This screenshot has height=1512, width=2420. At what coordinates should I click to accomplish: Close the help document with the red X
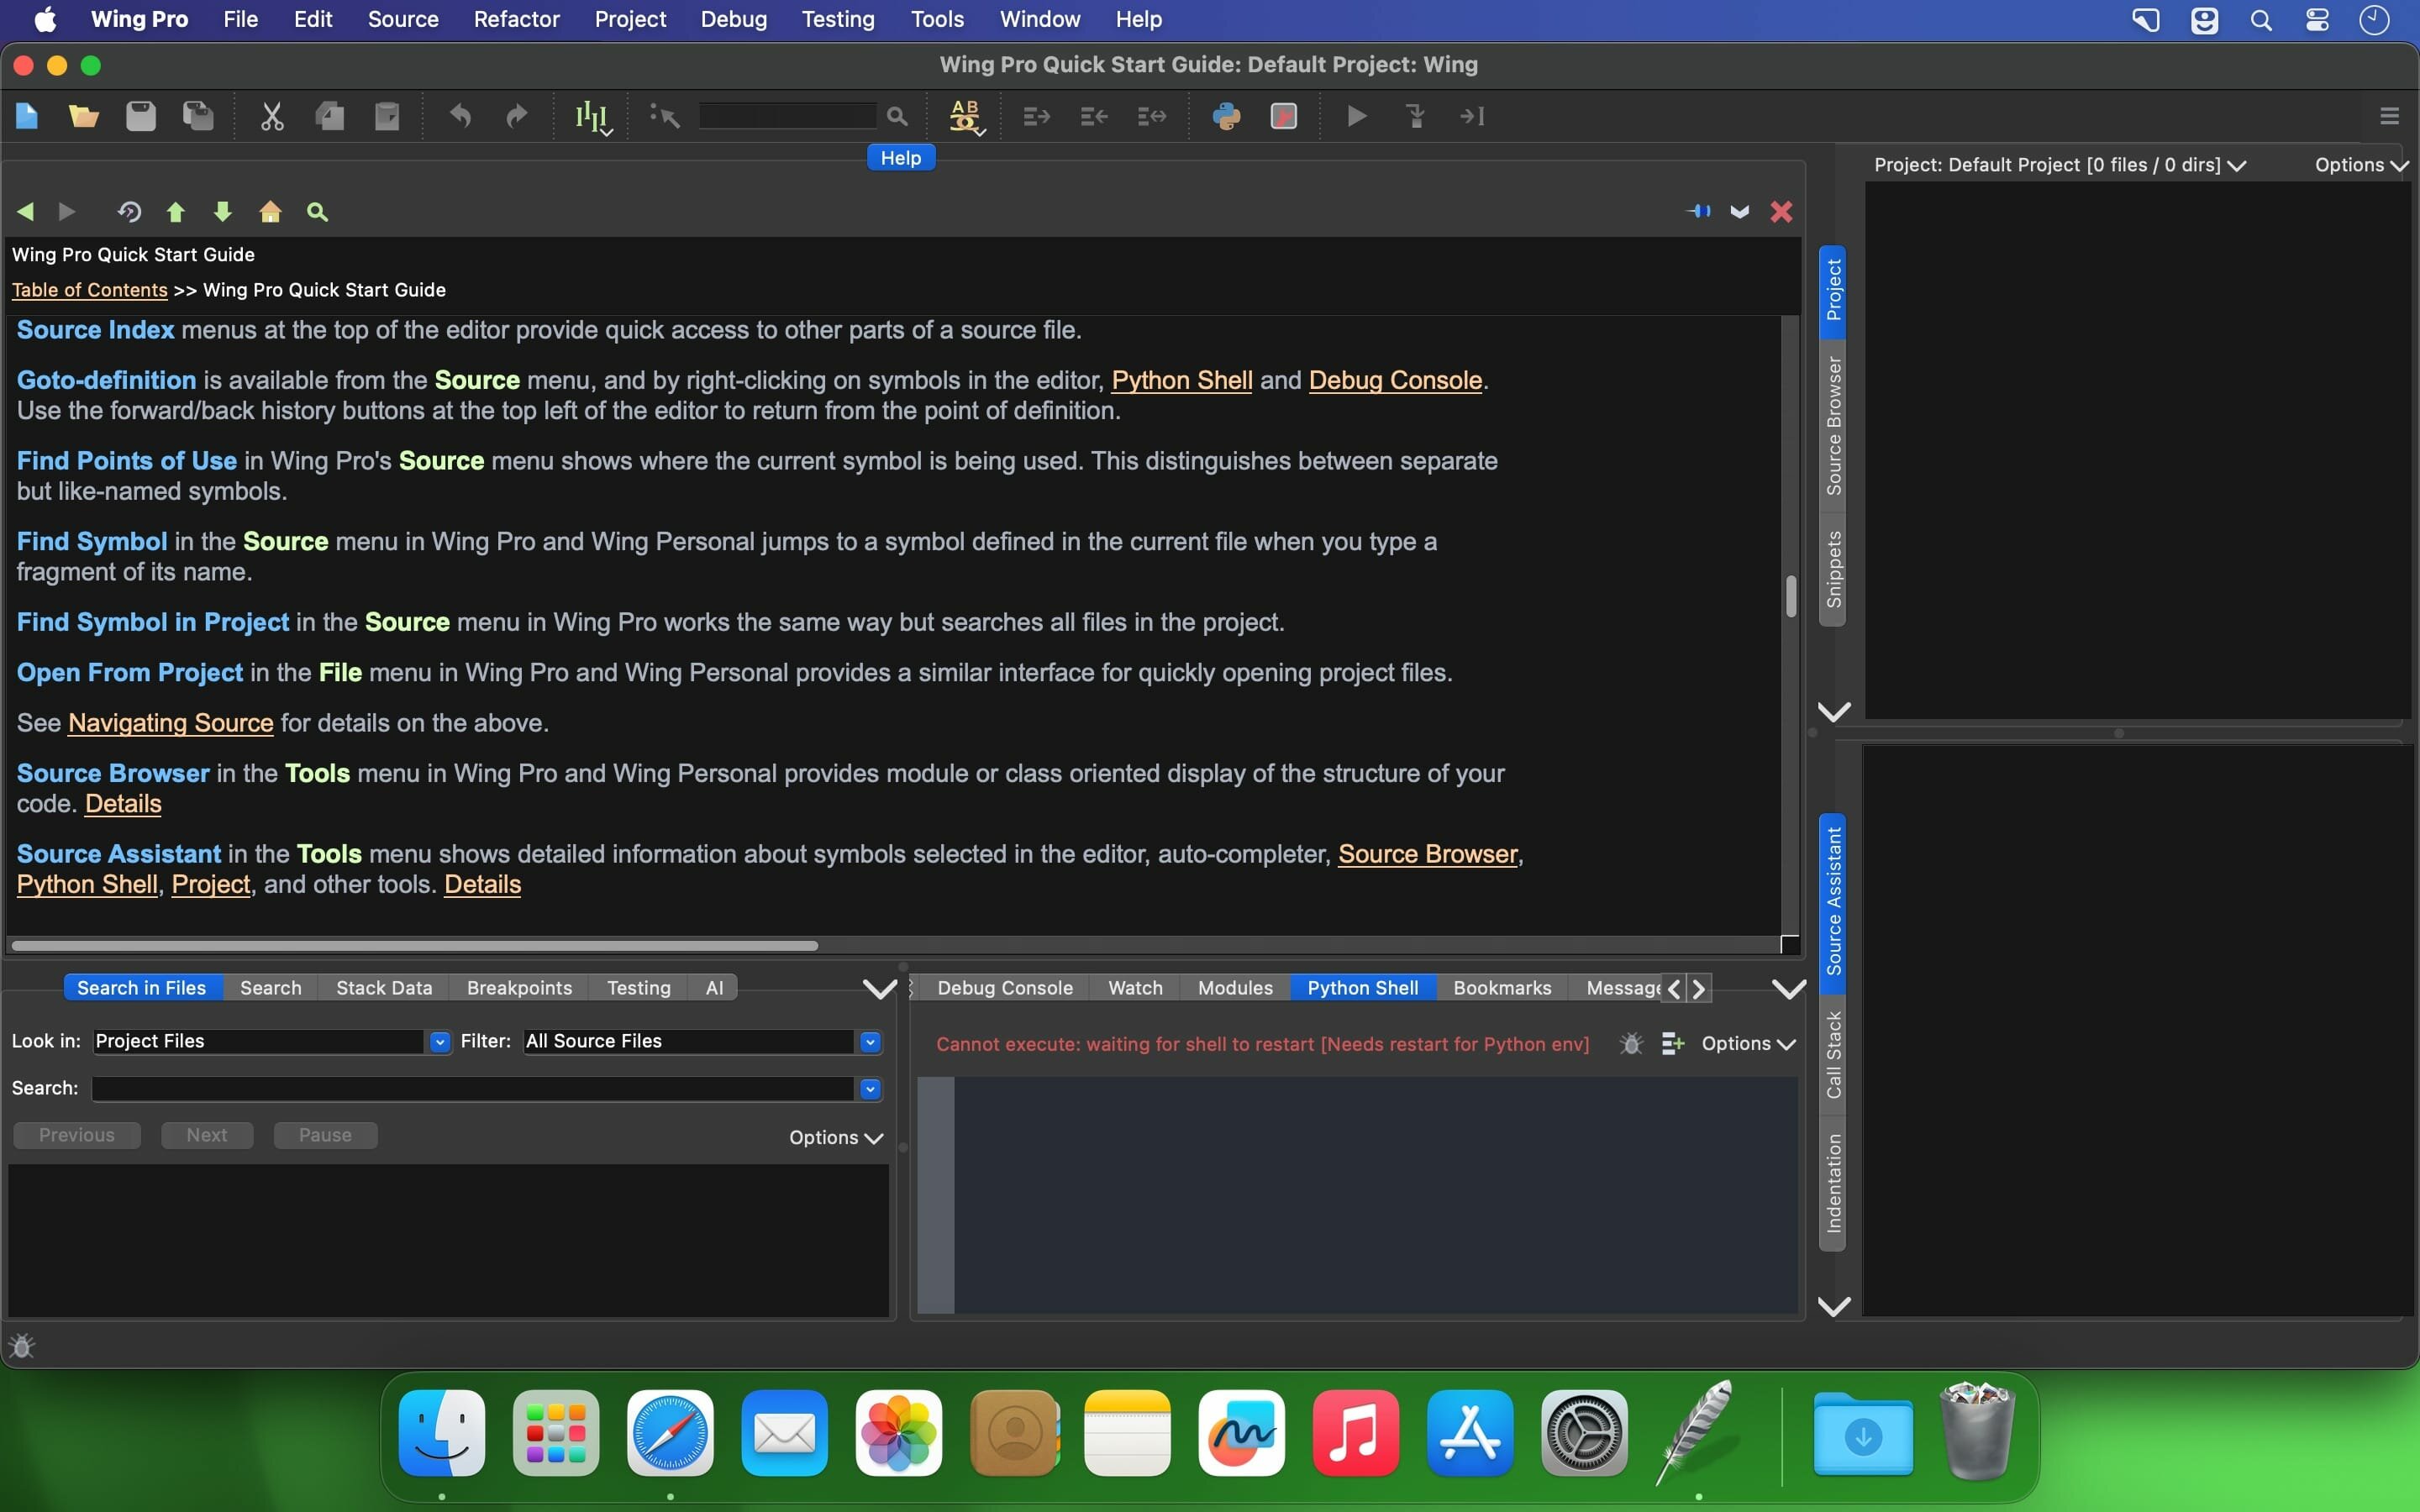coord(1781,211)
